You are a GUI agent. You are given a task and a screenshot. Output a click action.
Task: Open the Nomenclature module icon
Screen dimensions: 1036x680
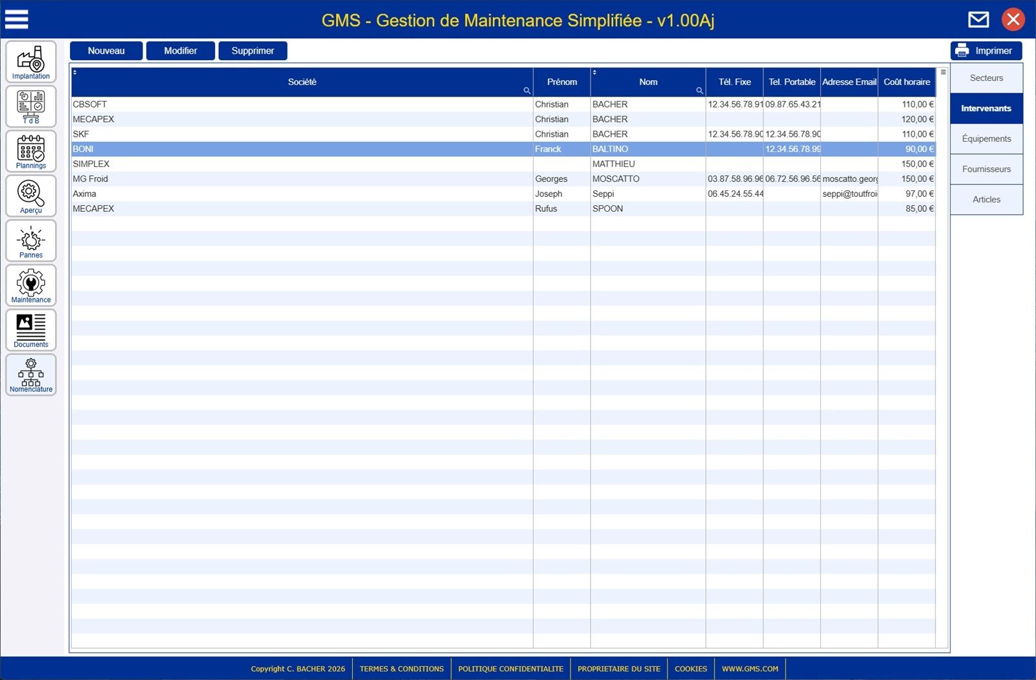point(31,375)
